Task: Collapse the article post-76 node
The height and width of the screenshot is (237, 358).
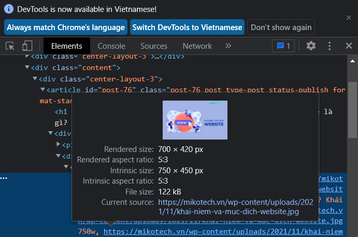Action: pos(42,90)
